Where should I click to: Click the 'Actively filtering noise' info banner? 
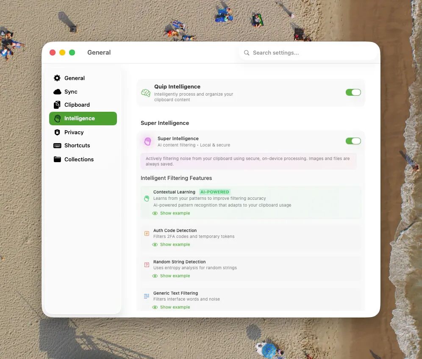click(x=249, y=161)
